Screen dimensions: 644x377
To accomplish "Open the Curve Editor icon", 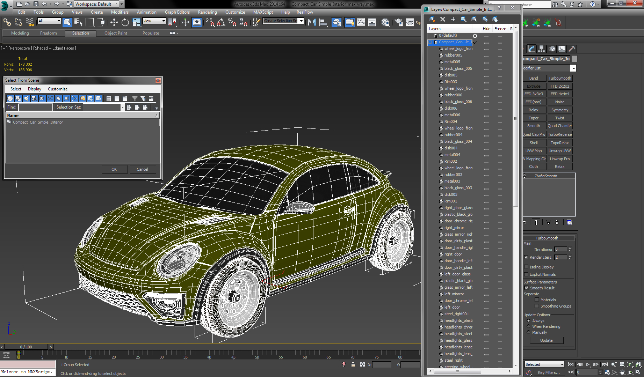I will tap(361, 22).
